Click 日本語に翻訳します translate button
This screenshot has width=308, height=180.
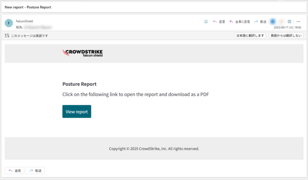point(250,35)
